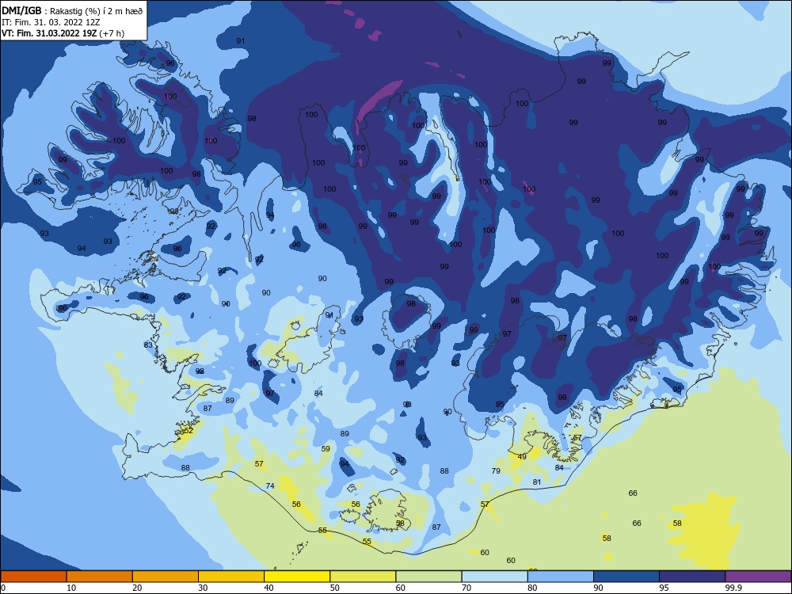
Task: Click the value '74' near the south coast
Action: coord(270,486)
